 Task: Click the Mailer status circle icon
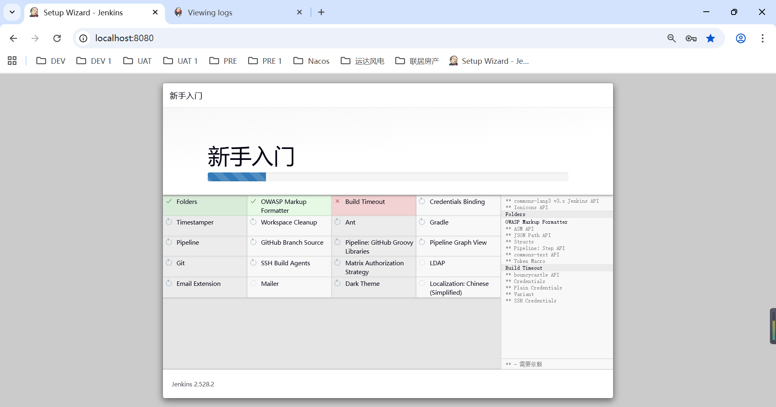253,283
